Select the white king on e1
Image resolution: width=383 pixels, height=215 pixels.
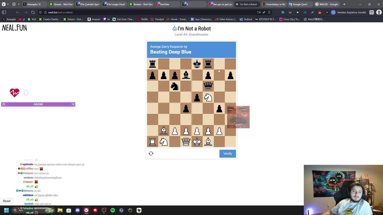[x=197, y=142]
